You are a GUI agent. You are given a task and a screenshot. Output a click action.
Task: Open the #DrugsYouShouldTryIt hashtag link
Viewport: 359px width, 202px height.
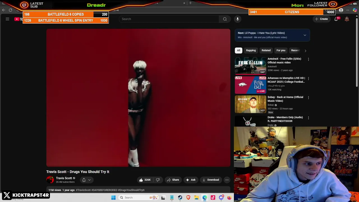click(132, 190)
